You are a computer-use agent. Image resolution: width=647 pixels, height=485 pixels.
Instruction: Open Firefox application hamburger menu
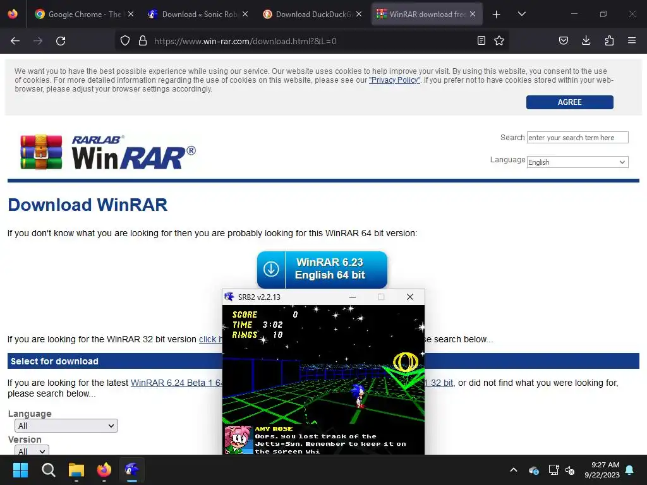click(632, 40)
